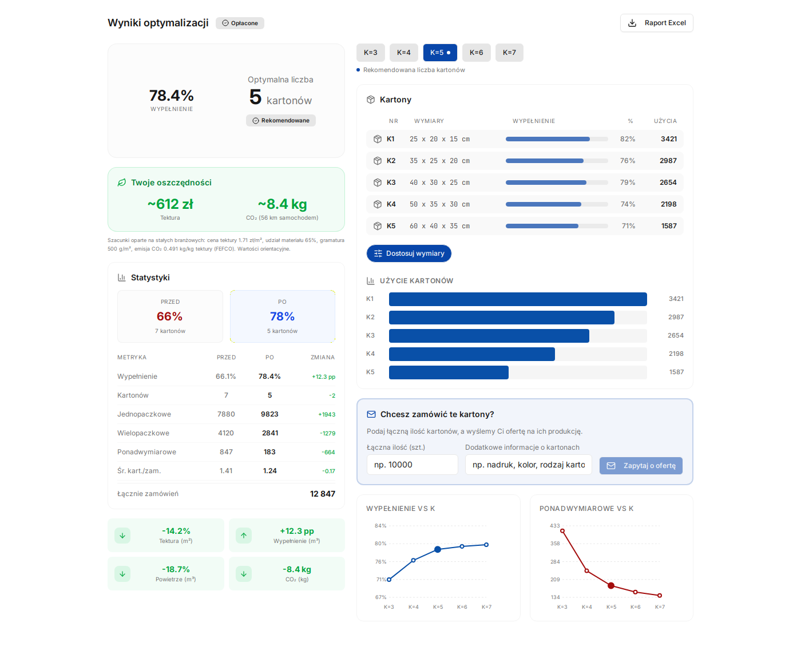801x658 pixels.
Task: Submit with Zapytaj o ofertę button
Action: (x=641, y=466)
